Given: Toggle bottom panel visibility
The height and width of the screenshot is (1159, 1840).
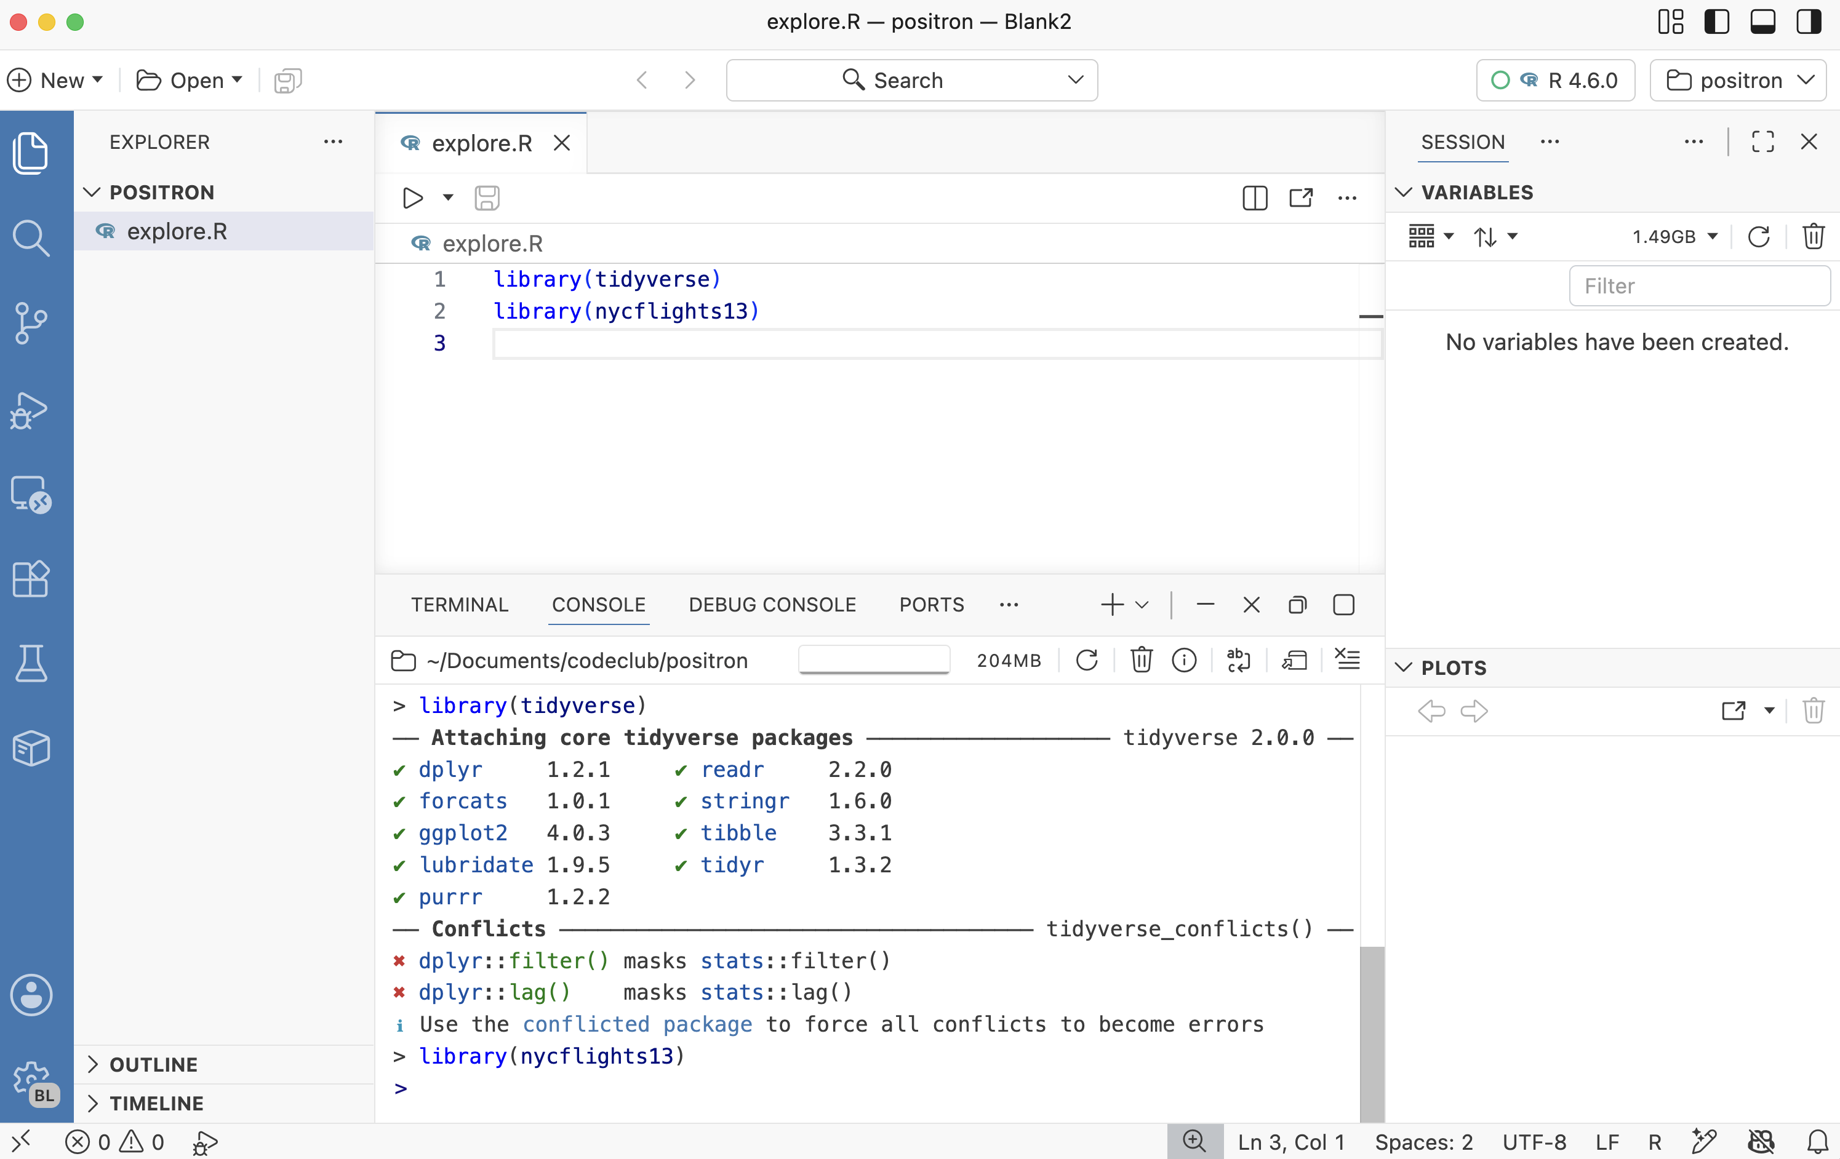Looking at the screenshot, I should tap(1763, 22).
